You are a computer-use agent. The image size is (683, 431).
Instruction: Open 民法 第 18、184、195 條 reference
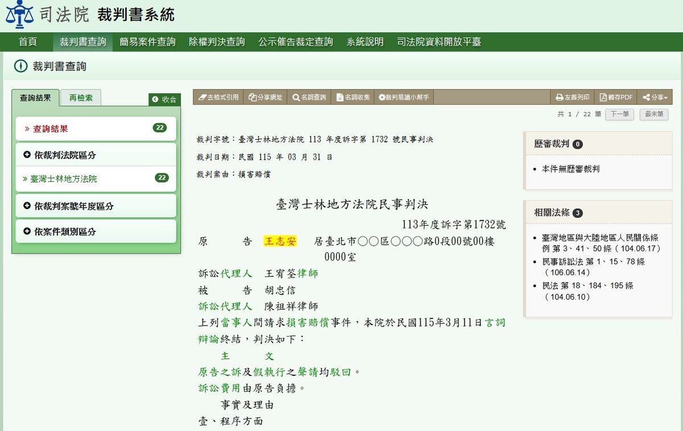coord(588,291)
